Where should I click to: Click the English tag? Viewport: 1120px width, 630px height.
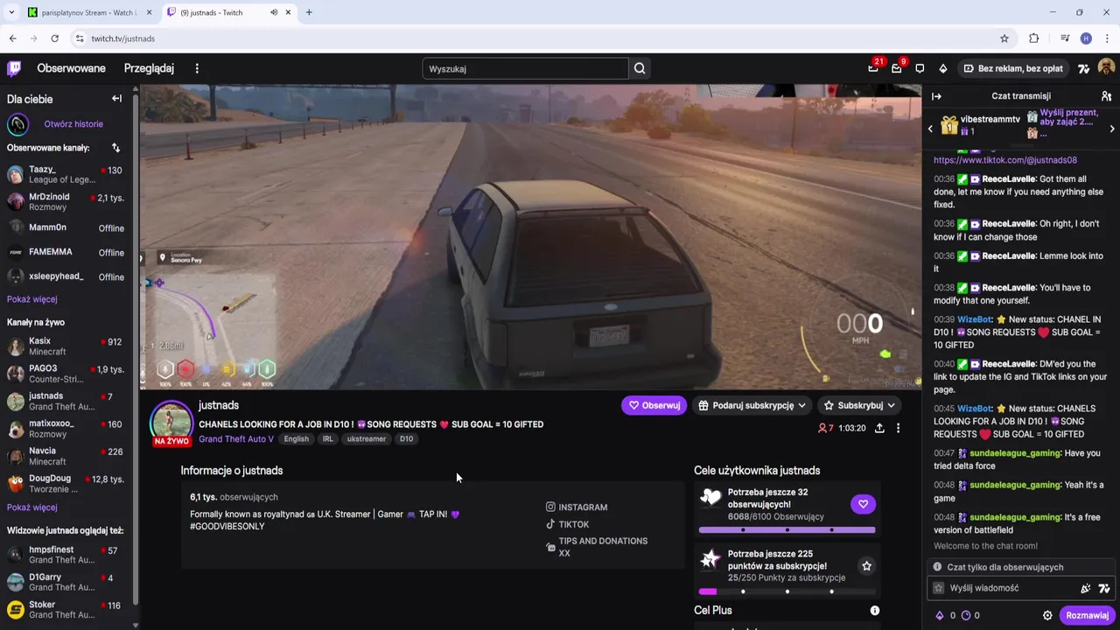tap(296, 439)
